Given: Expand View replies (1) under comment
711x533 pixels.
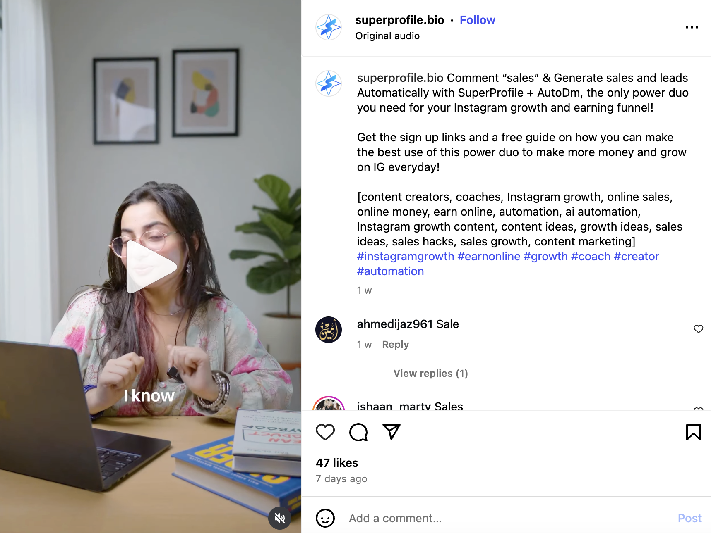Looking at the screenshot, I should click(430, 374).
